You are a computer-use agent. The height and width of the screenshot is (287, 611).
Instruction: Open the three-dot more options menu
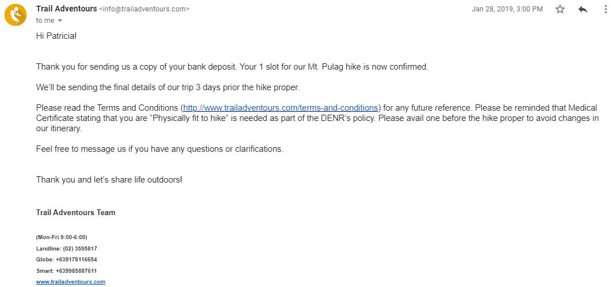point(606,9)
